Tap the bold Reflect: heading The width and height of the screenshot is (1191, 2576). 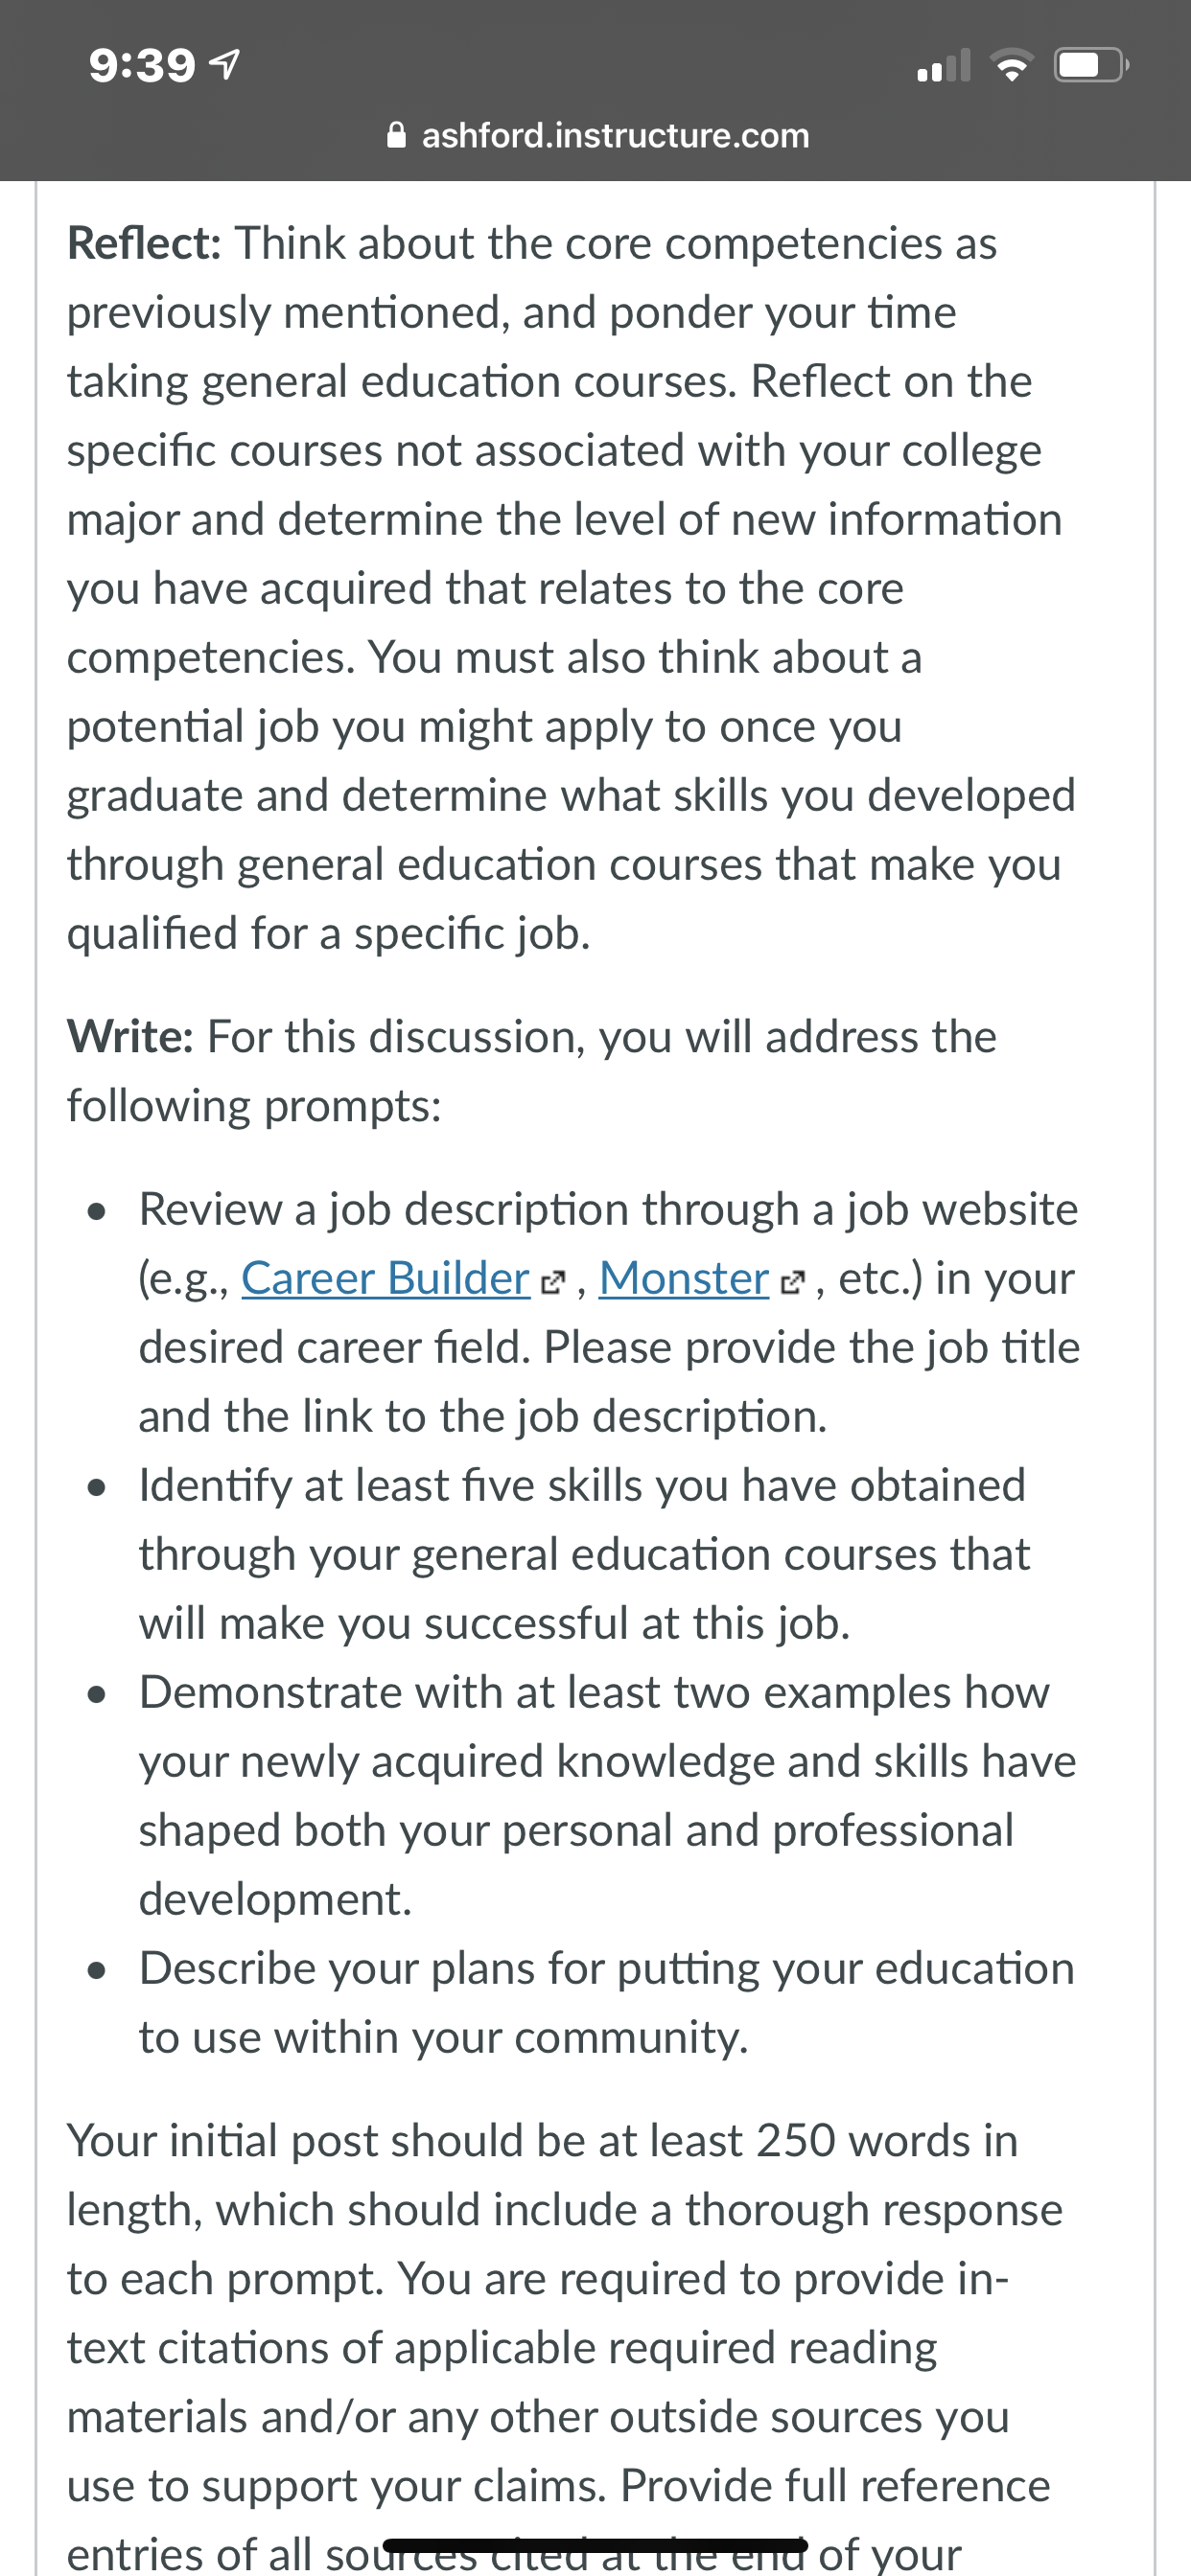pyautogui.click(x=144, y=243)
